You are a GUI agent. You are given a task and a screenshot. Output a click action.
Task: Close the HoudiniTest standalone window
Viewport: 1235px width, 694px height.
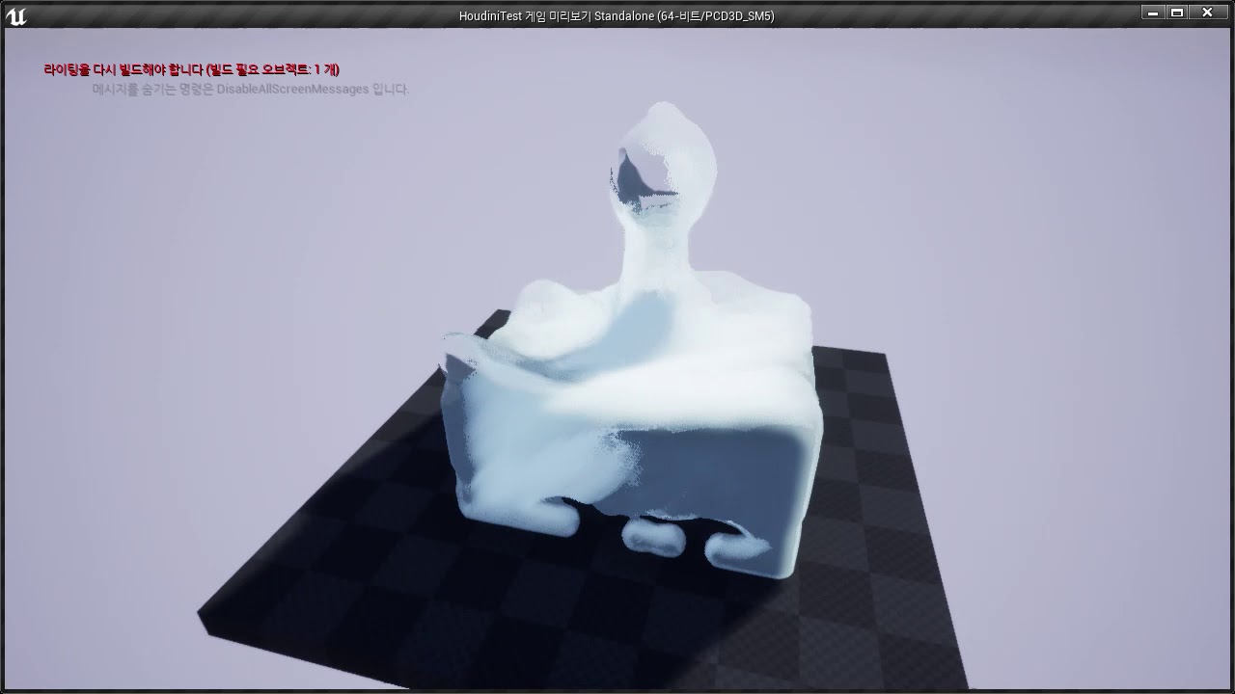coord(1208,13)
